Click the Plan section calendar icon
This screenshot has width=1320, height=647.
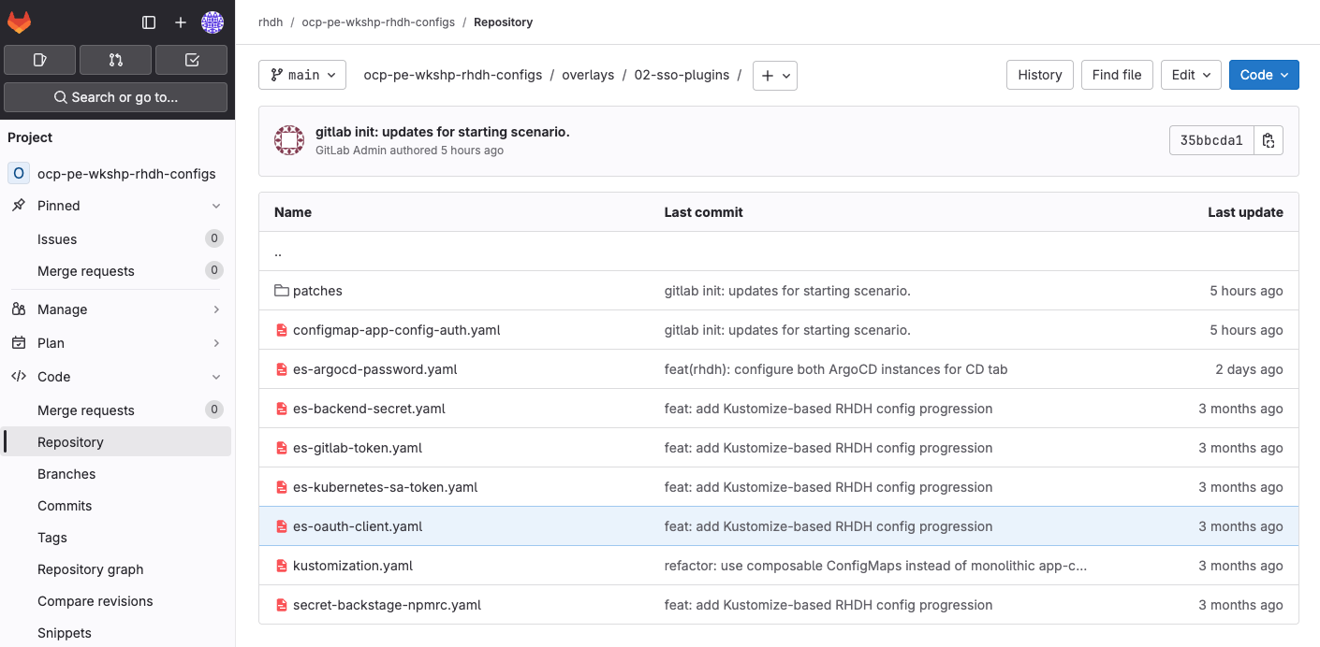coord(19,343)
